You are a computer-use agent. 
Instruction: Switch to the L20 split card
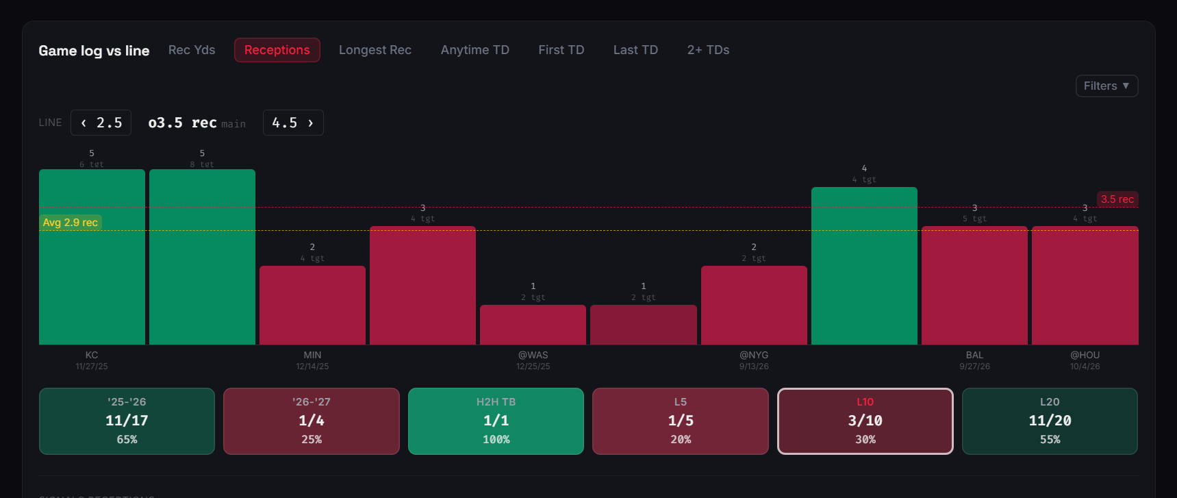[x=1050, y=421]
